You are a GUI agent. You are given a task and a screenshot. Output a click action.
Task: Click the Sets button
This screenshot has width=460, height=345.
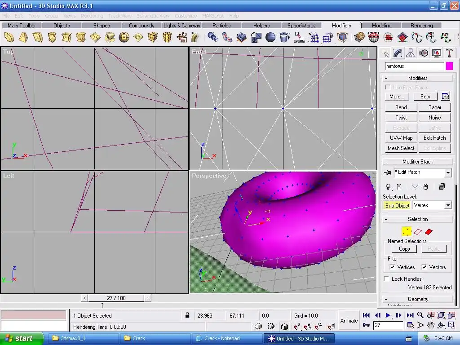425,97
